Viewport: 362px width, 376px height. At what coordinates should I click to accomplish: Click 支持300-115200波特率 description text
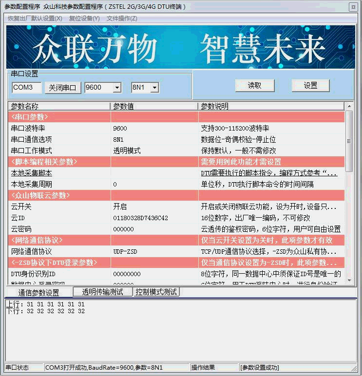(235, 128)
